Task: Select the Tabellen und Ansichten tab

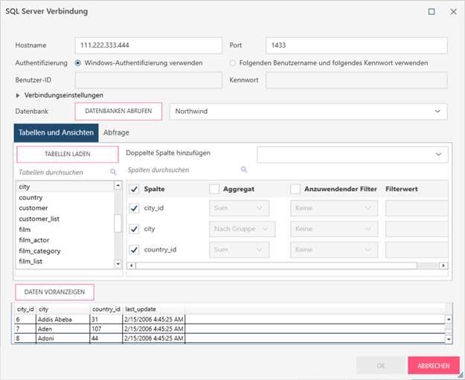Action: click(56, 133)
